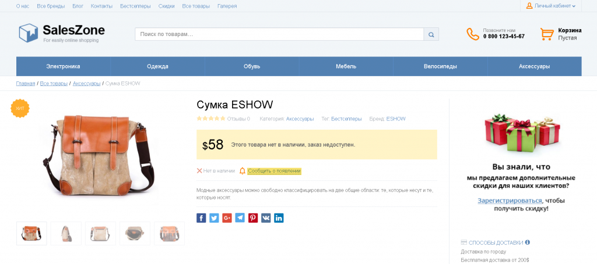597x264 pixels.
Task: Open the Блог link
Action: (x=78, y=6)
